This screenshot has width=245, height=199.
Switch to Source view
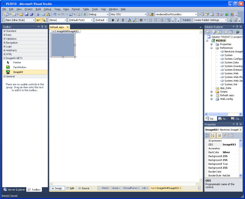pos(84,188)
